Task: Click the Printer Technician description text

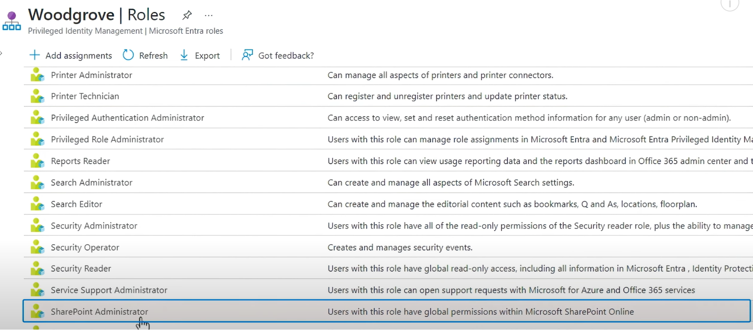Action: pyautogui.click(x=447, y=96)
